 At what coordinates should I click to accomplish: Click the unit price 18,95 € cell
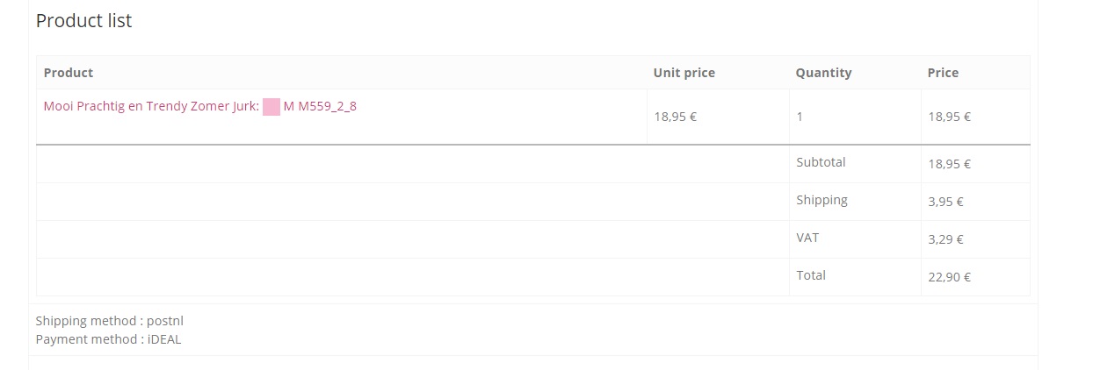676,116
